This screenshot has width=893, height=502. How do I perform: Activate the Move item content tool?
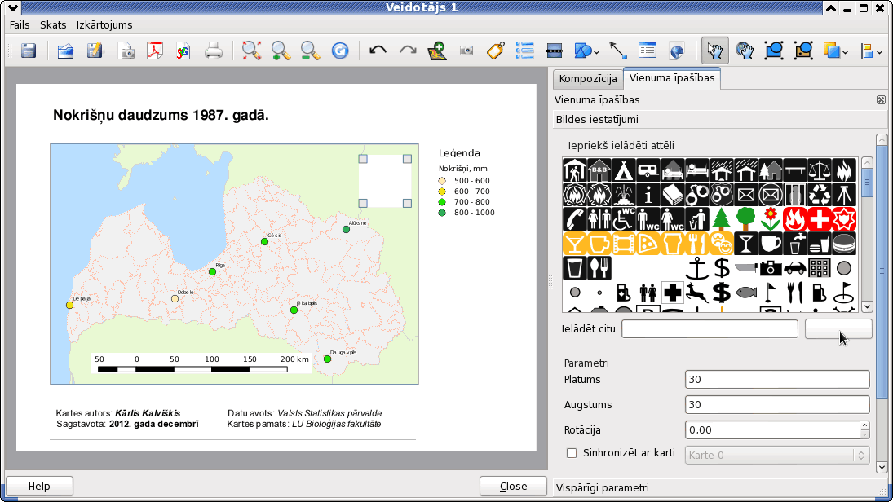coord(745,51)
